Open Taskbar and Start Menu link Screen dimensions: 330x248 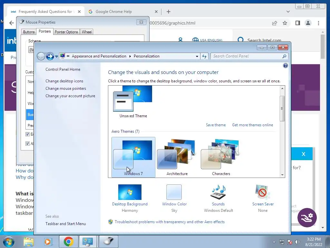coord(65,224)
